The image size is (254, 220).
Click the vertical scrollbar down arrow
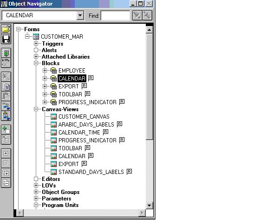(149, 206)
